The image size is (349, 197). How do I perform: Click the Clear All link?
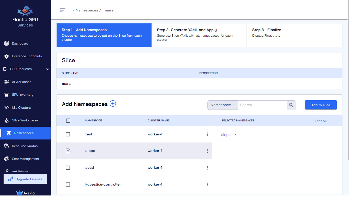point(320,121)
